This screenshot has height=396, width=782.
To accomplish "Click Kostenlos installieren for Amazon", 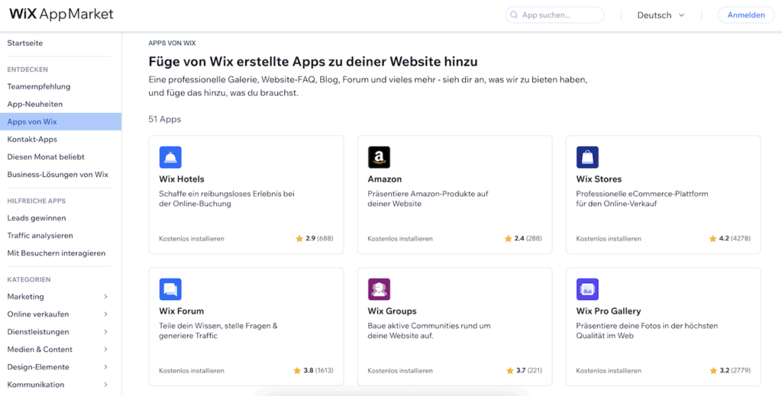I will point(400,239).
